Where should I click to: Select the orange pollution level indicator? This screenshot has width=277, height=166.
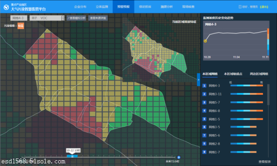pos(21,26)
